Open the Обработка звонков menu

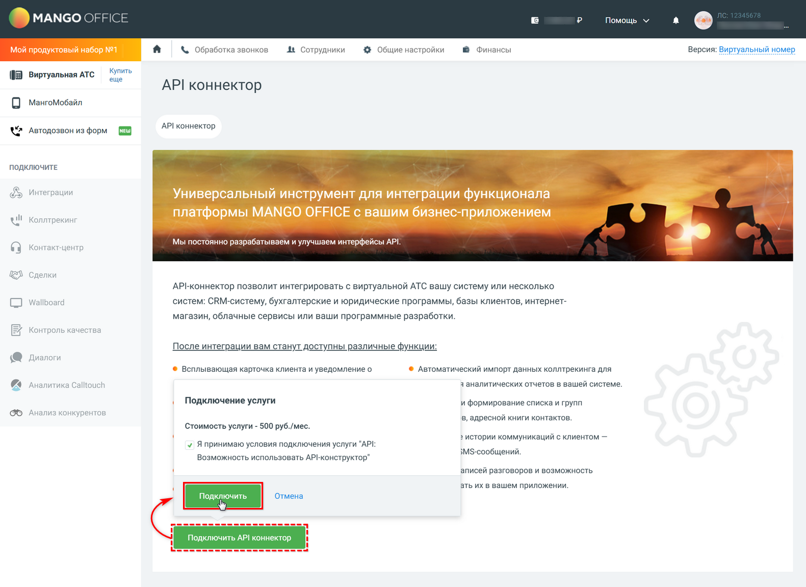coord(225,49)
